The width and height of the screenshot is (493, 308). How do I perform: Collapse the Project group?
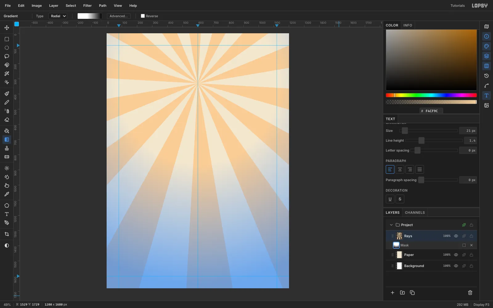click(391, 225)
